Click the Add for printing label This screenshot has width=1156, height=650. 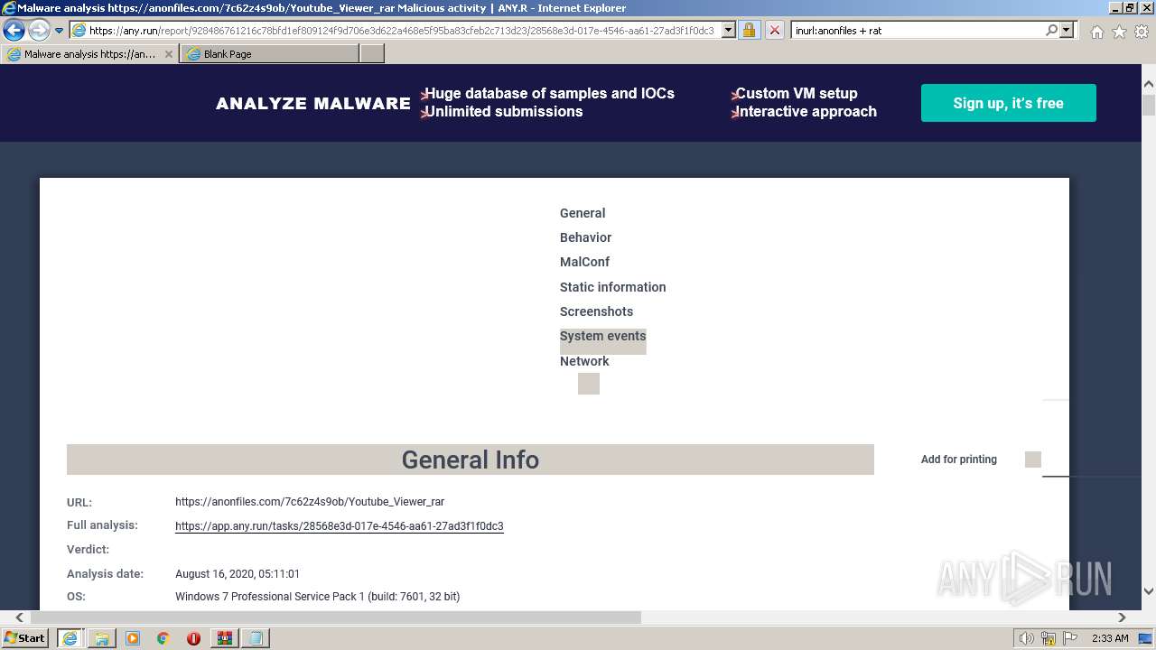click(x=958, y=460)
